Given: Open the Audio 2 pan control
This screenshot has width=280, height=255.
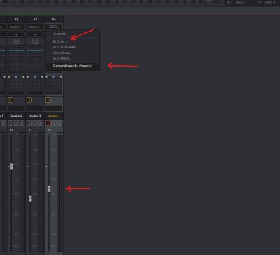Looking at the screenshot, I should (16, 85).
